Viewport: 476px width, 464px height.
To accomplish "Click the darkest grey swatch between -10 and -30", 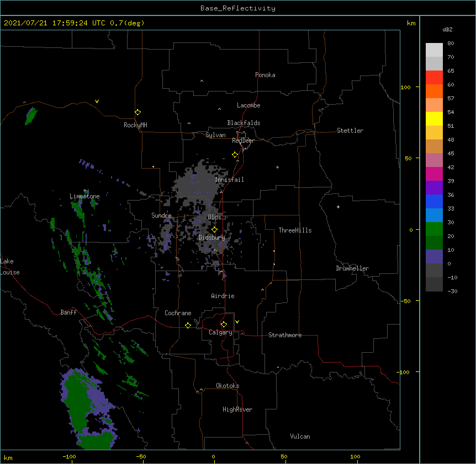I will pos(434,284).
